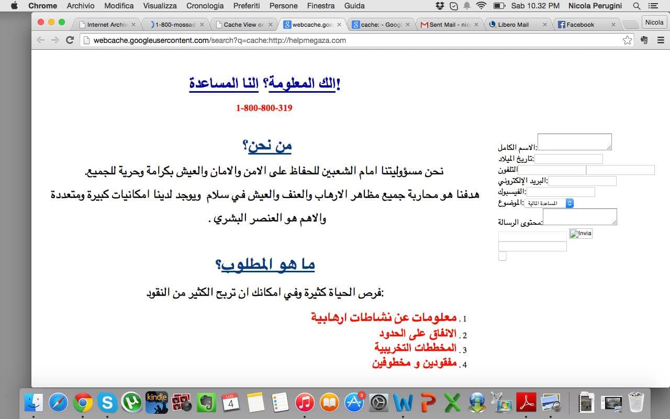This screenshot has height=419, width=670.
Task: Launch iBooks from the Dock
Action: (329, 403)
